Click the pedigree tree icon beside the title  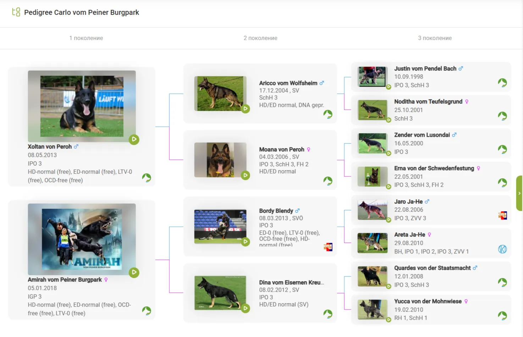coord(16,12)
